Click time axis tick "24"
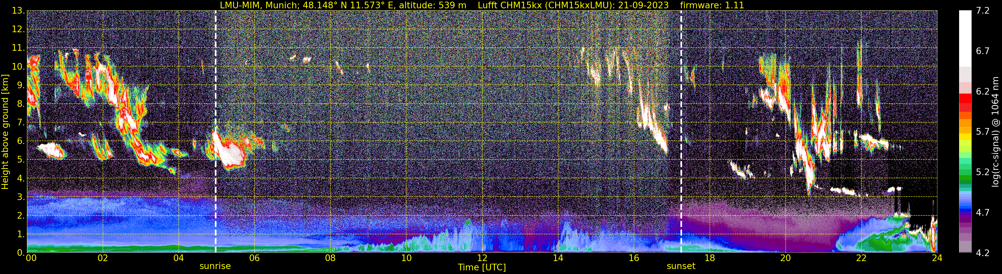 tap(937, 258)
